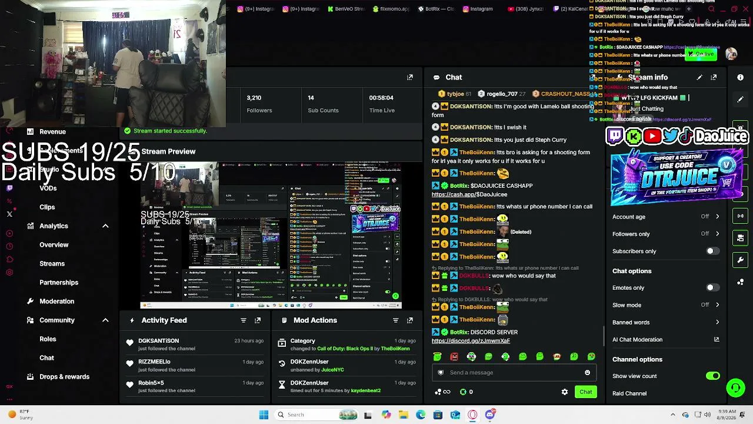Show hidden system tray icons
Viewport: 753px width, 424px height.
[673, 415]
